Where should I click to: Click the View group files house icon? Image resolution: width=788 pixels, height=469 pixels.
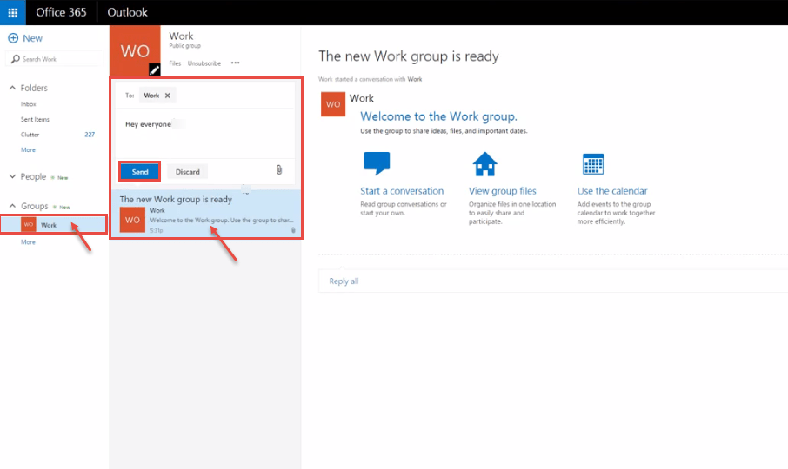[x=485, y=164]
